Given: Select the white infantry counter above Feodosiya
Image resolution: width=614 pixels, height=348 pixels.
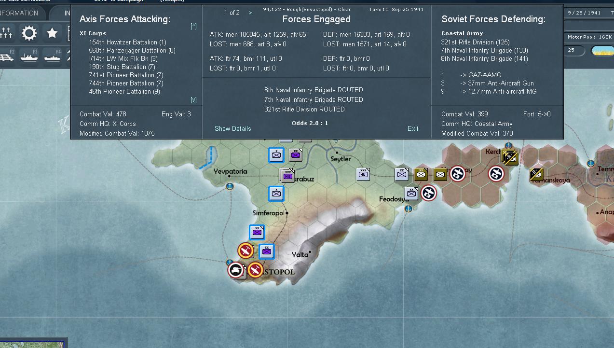Looking at the screenshot, I should [411, 194].
